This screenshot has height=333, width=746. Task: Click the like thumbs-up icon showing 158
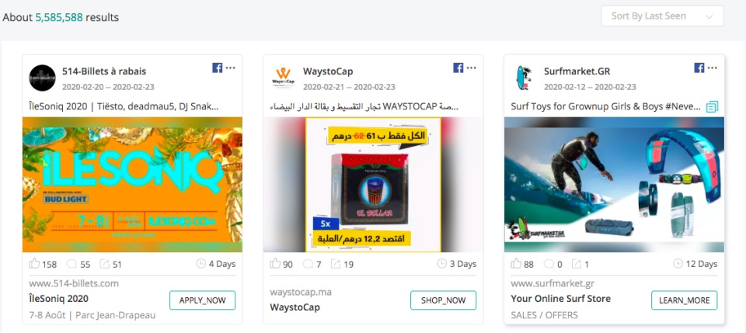34,264
